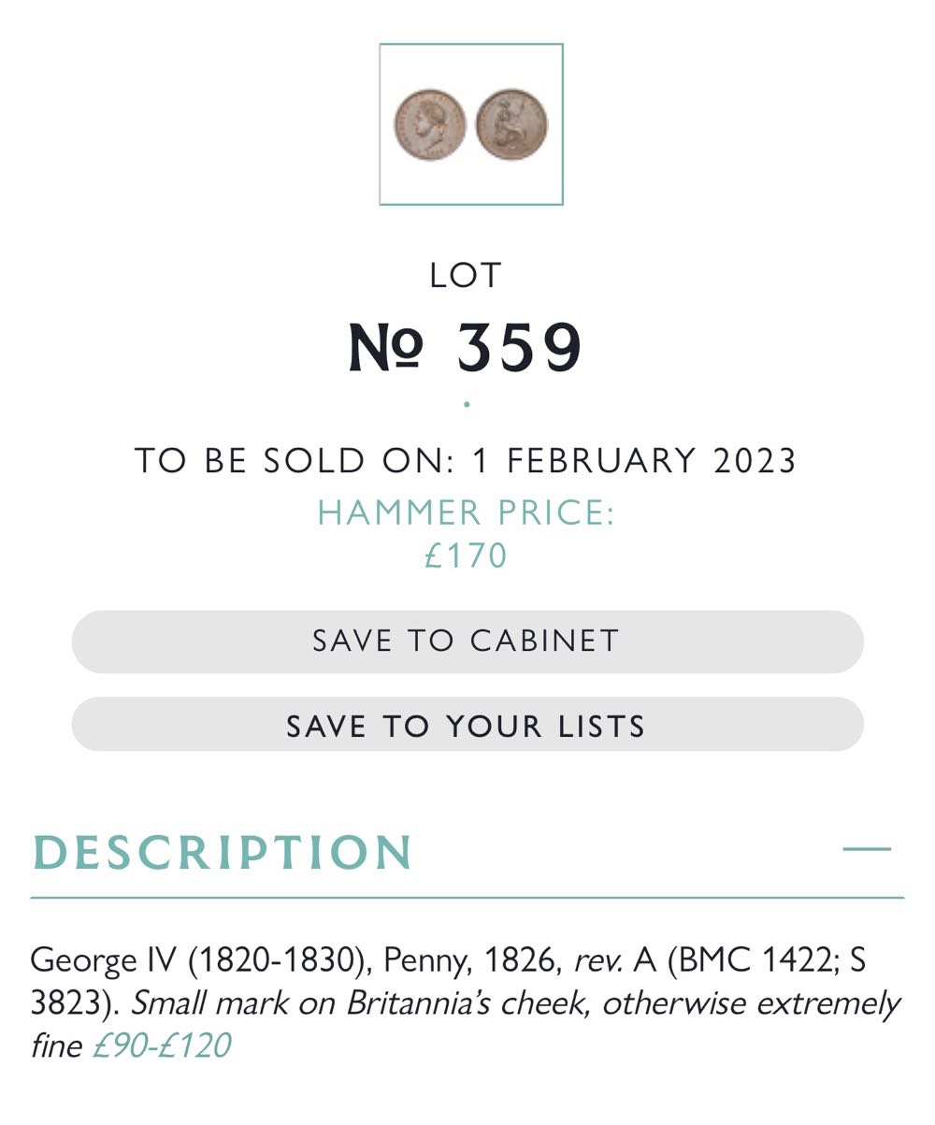Click the 3823 Spink reference number

[x=67, y=1003]
